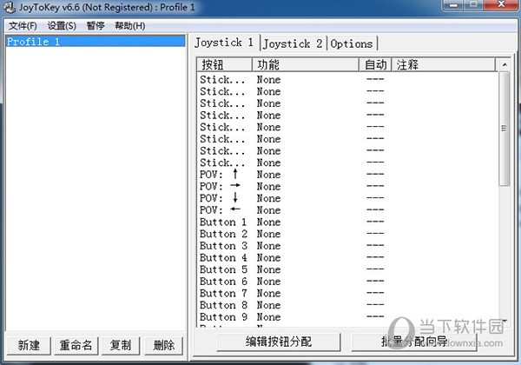Select the Button 4 row

coord(347,257)
